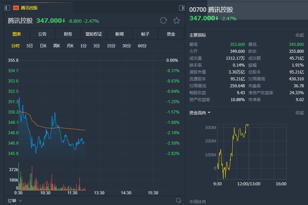Select the 15分 chart interval
Screen dimensions: 308x205
tap(111, 46)
